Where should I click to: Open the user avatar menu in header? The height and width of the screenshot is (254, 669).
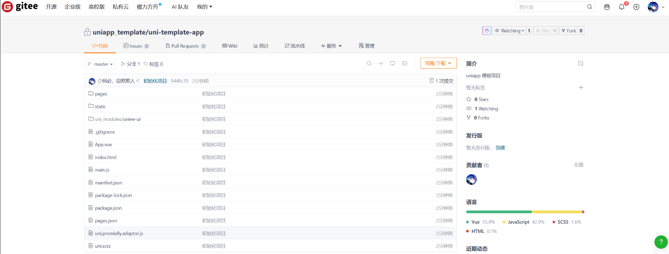(653, 7)
